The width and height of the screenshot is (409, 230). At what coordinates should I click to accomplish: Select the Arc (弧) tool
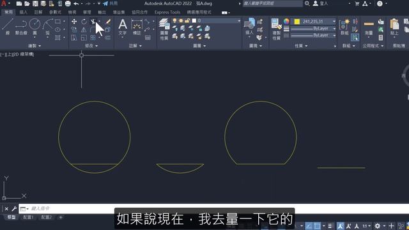tap(47, 26)
